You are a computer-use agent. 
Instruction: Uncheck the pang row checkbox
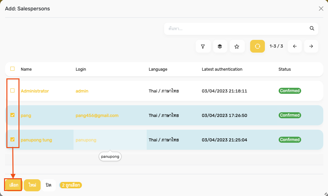pyautogui.click(x=12, y=115)
